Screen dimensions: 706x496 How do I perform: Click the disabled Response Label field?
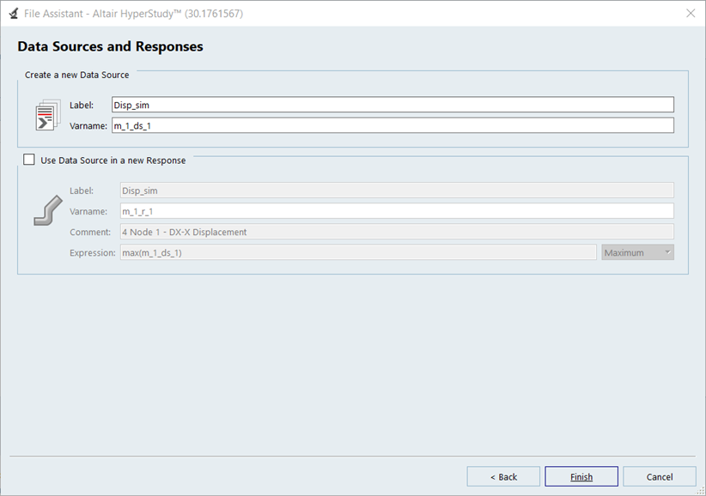click(397, 191)
